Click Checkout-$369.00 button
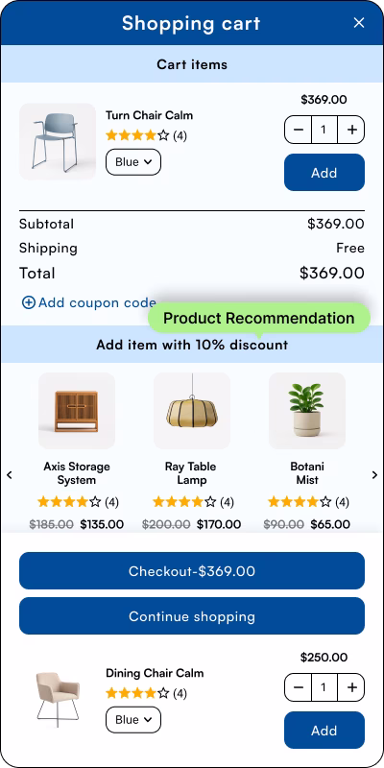 [x=192, y=571]
